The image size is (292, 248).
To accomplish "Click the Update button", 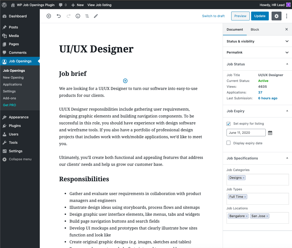I will coord(260,16).
